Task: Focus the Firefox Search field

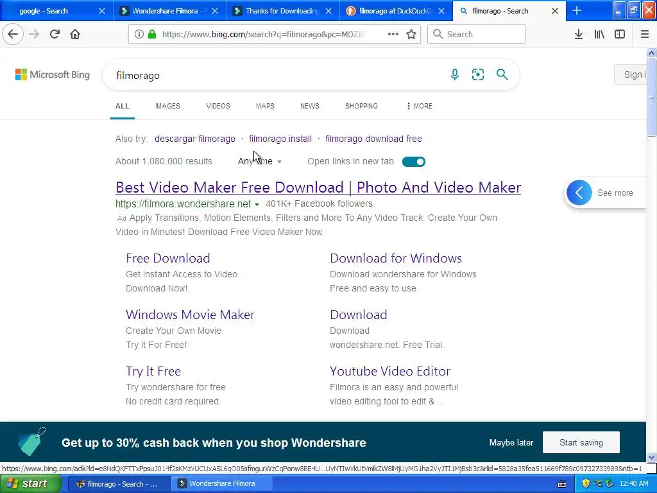Action: (476, 34)
